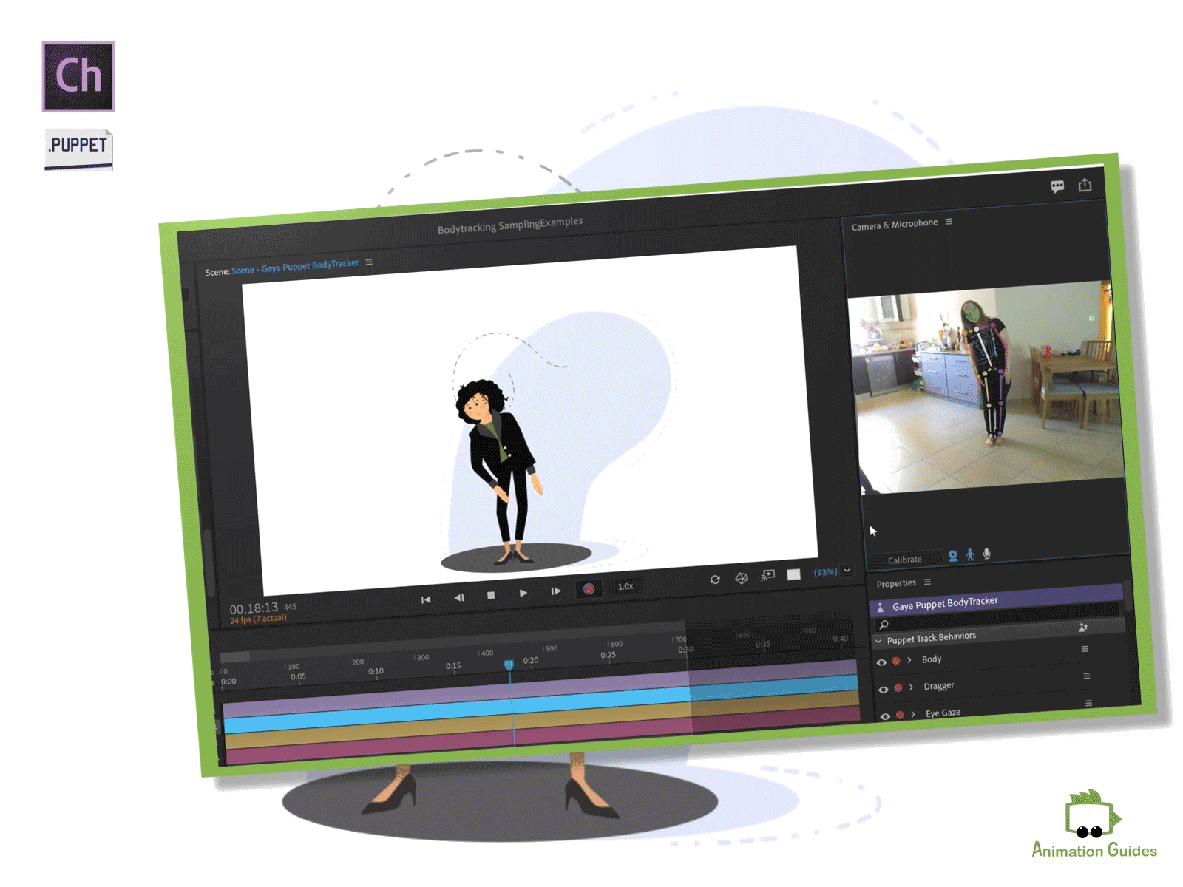Click the 0:10 mark on timeline ruler

pyautogui.click(x=376, y=671)
